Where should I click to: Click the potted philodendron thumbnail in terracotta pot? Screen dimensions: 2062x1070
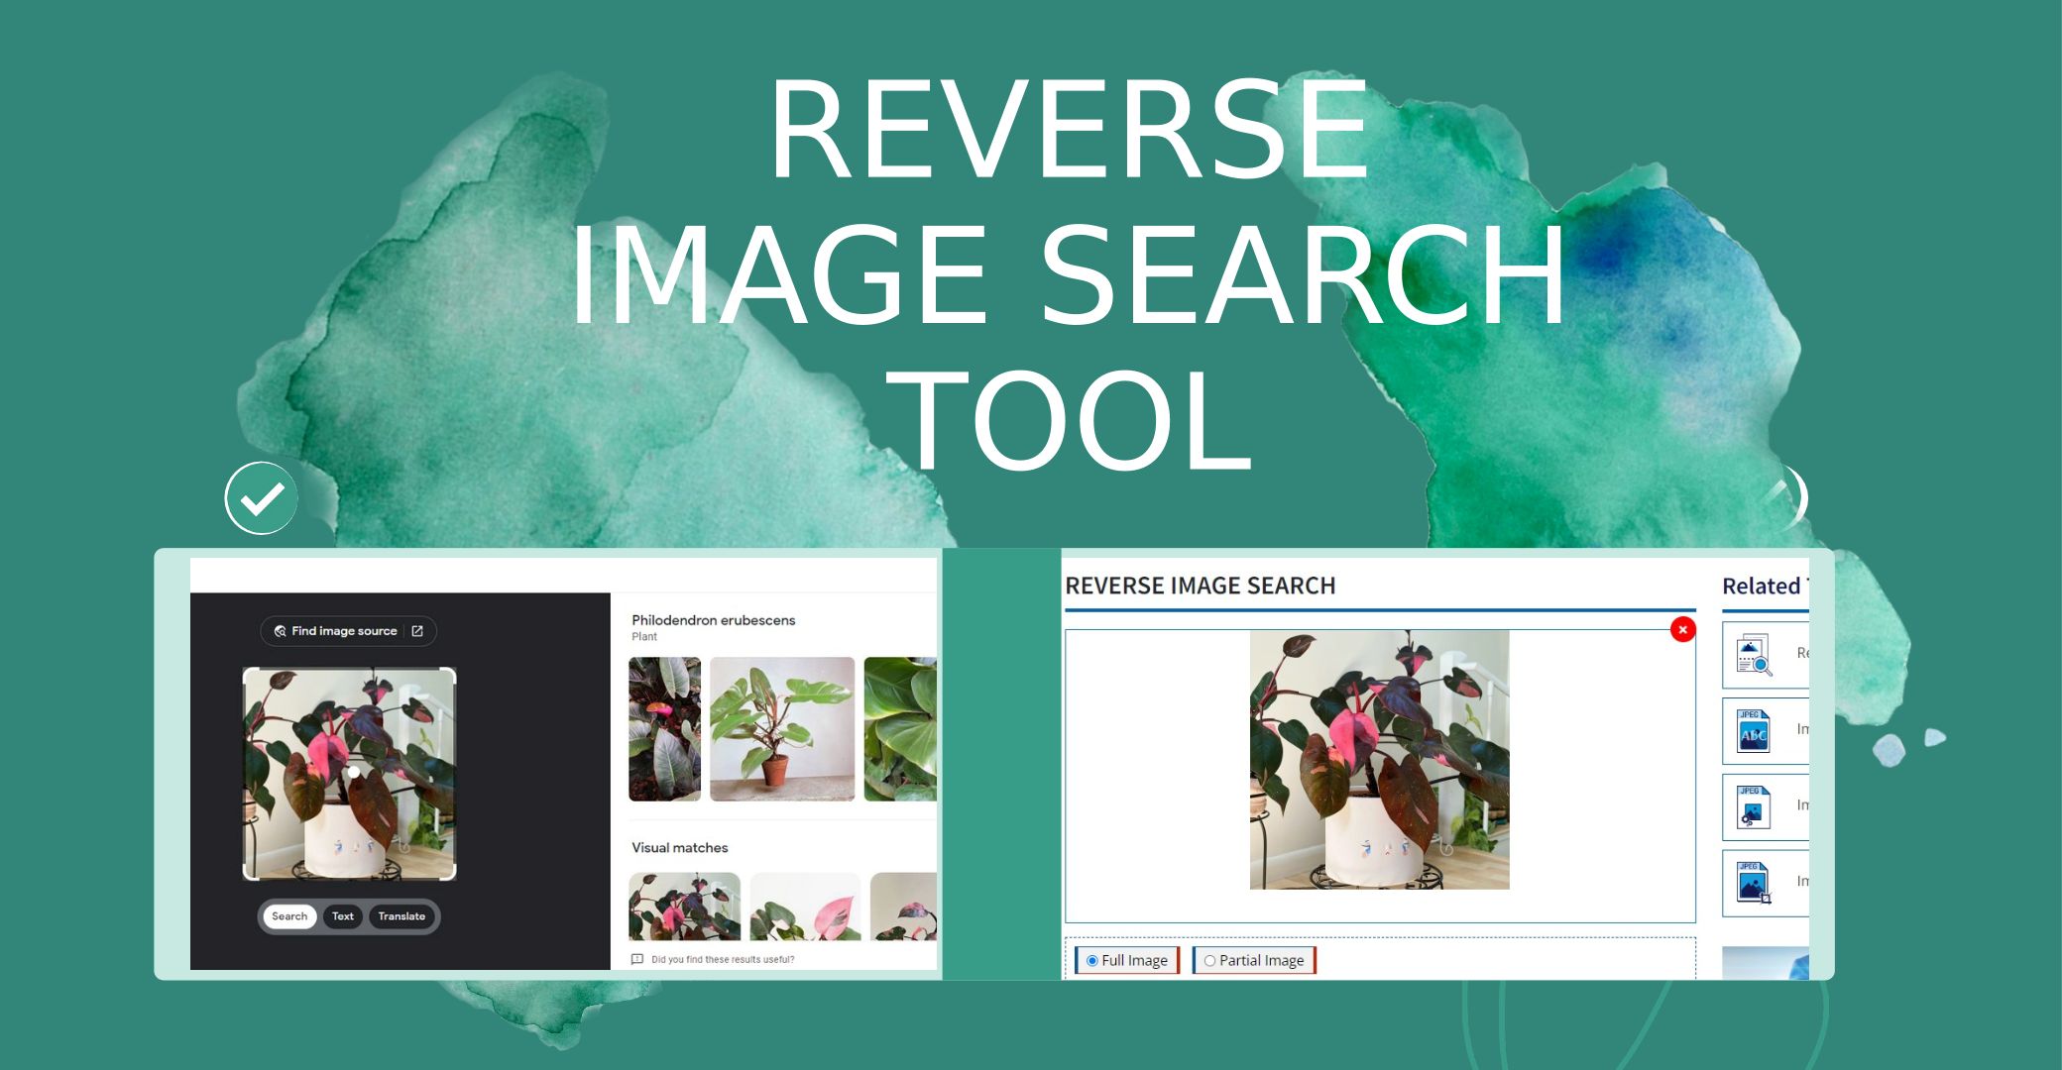pyautogui.click(x=782, y=729)
